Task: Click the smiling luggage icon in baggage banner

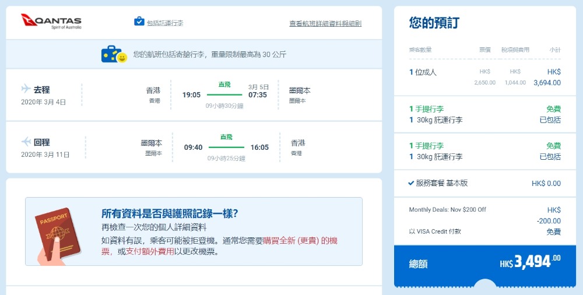Action: pos(114,54)
